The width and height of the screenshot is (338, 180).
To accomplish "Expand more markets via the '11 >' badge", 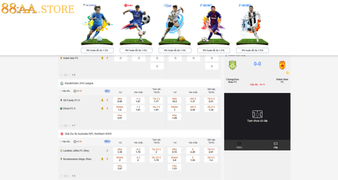I will tap(107, 91).
